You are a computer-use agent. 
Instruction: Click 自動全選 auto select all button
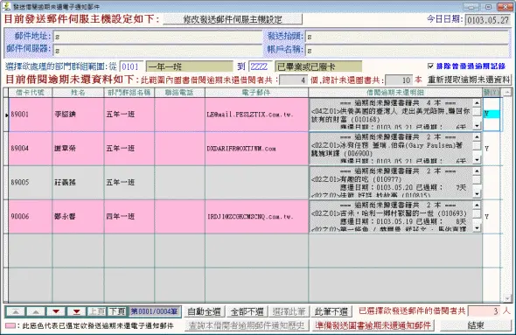click(x=204, y=311)
